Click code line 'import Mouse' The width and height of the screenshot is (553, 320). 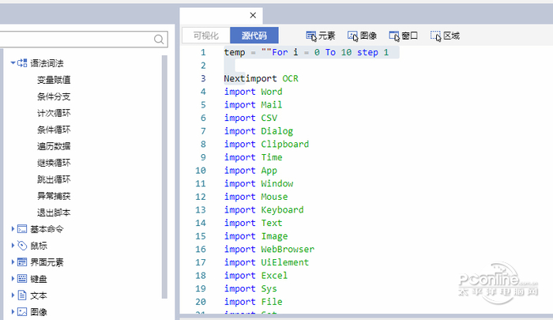click(x=256, y=197)
